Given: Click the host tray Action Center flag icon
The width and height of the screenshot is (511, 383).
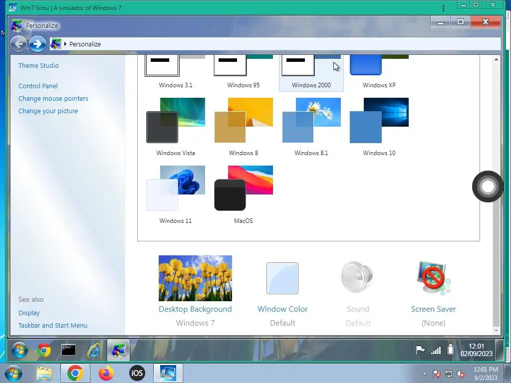Looking at the screenshot, I should (x=436, y=374).
